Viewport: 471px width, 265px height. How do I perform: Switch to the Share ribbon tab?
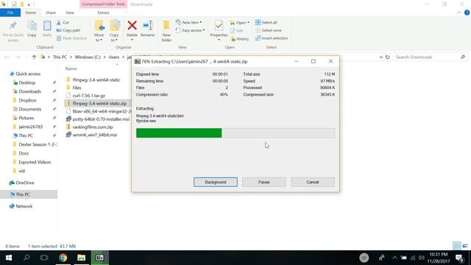click(51, 13)
